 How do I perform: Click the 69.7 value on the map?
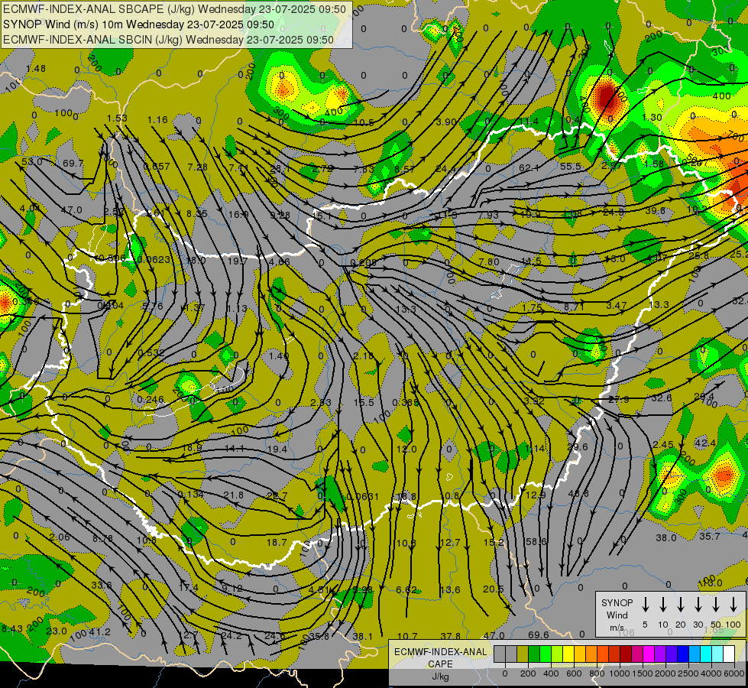tap(73, 164)
